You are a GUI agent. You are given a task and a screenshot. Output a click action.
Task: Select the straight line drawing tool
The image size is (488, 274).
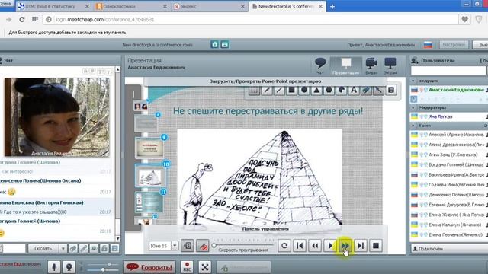[x=279, y=90]
